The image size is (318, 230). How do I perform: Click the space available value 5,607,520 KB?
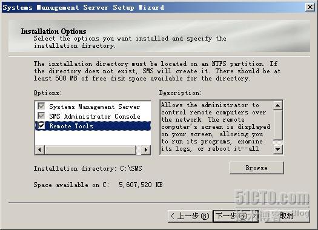[x=141, y=185]
